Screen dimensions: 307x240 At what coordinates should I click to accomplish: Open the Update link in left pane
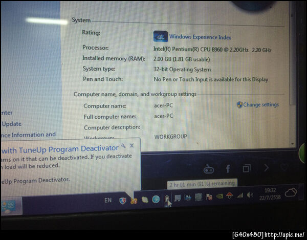tap(12, 124)
